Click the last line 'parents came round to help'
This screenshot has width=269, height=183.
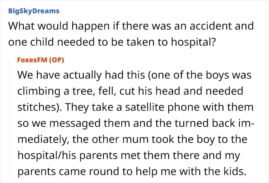132,172
